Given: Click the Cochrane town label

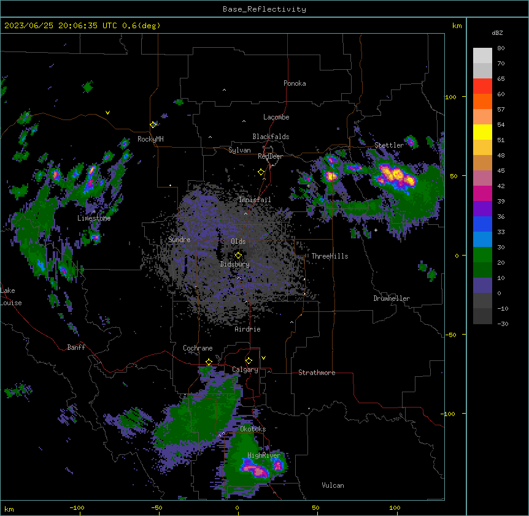Looking at the screenshot, I should (198, 348).
